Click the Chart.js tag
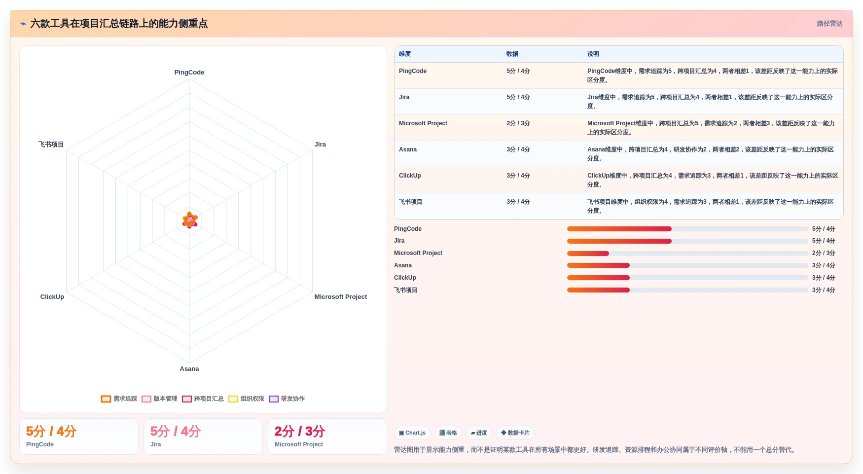 click(x=412, y=433)
